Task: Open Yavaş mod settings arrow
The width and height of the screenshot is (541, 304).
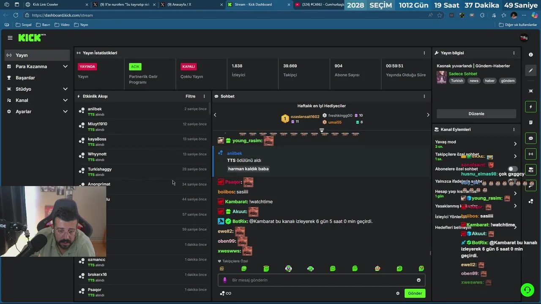Action: (515, 144)
